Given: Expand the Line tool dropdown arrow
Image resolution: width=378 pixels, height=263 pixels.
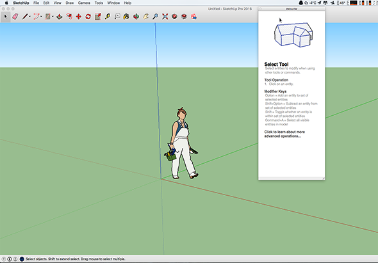Looking at the screenshot, I should click(x=29, y=17).
